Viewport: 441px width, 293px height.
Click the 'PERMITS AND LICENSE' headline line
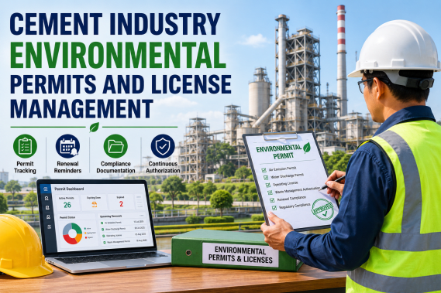click(120, 84)
